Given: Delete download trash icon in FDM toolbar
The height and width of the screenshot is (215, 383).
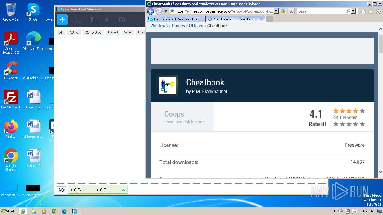Looking at the screenshot, I should (107, 20).
